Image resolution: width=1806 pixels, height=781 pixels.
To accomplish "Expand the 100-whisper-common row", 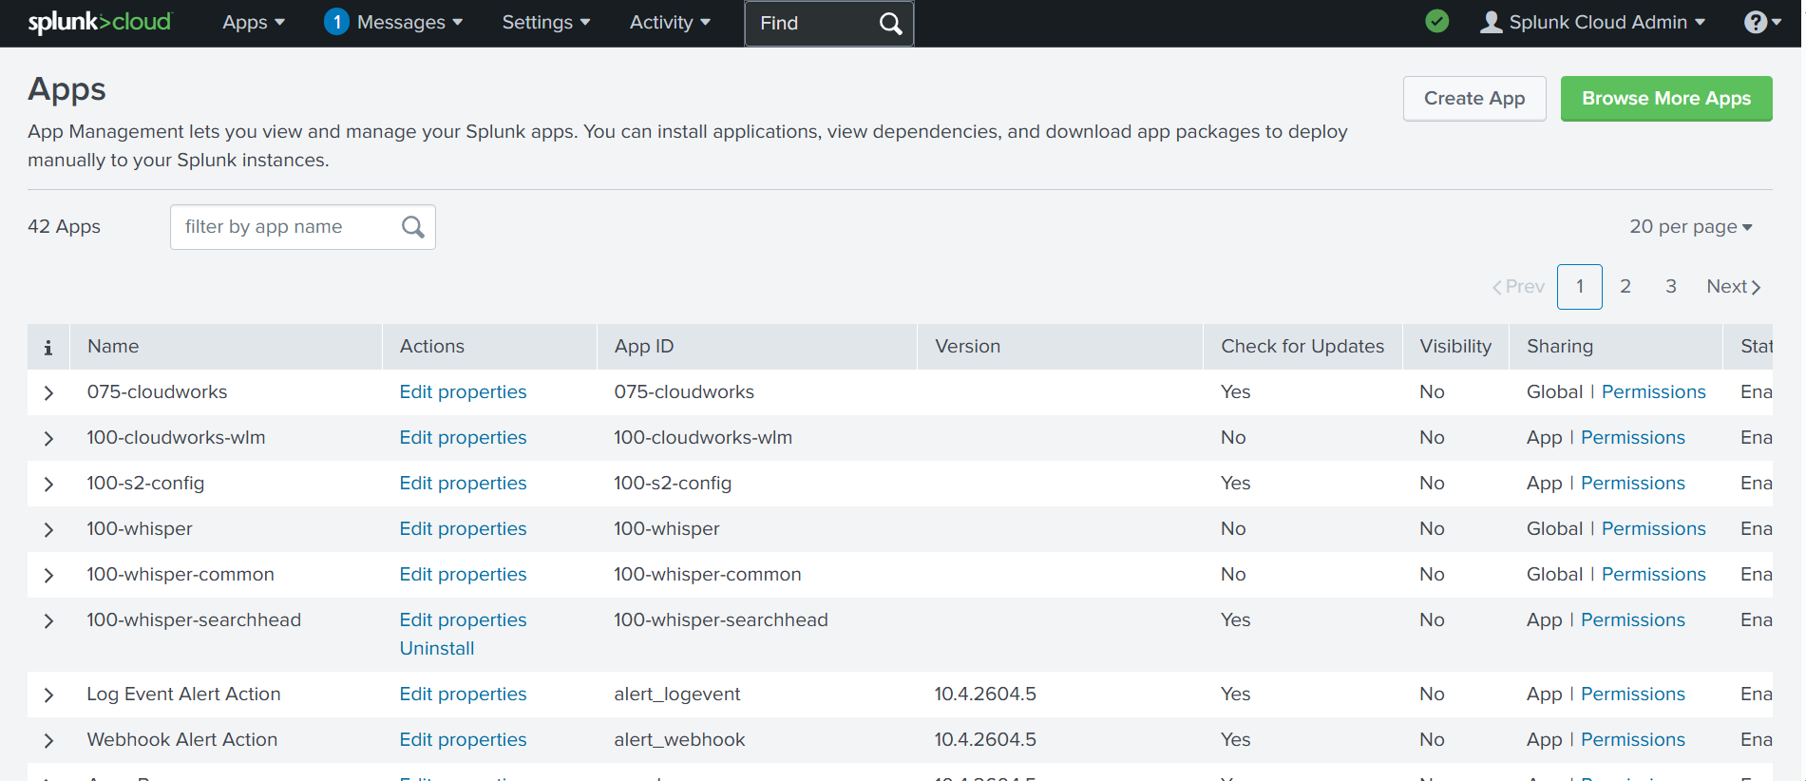I will tap(48, 575).
